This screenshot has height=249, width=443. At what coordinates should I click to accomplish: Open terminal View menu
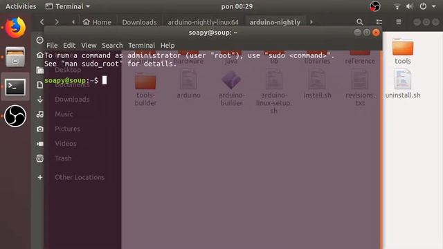pos(89,46)
